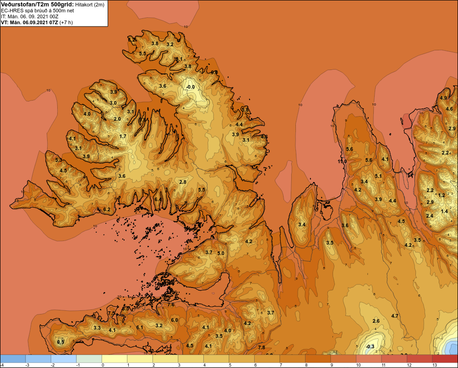Click the legend tick label -4

(2, 365)
